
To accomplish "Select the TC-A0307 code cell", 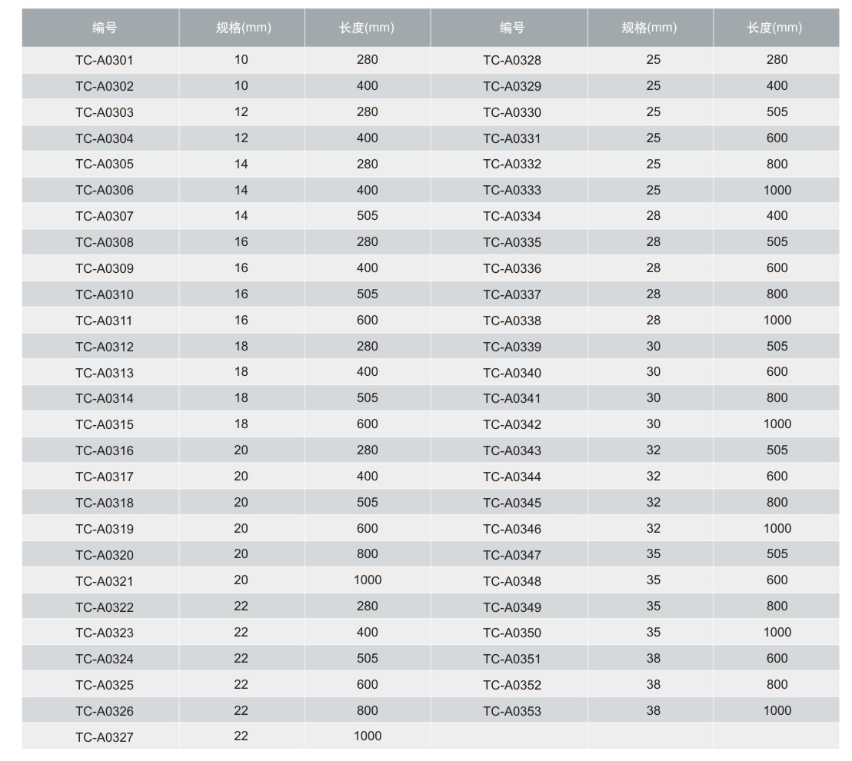I will click(104, 217).
